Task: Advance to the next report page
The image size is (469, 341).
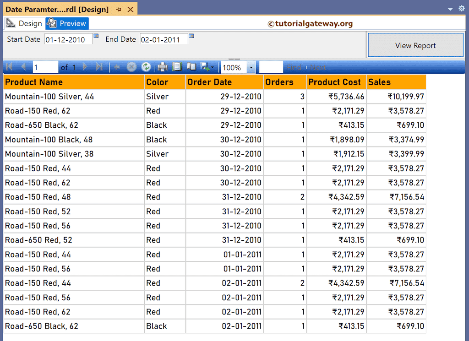Action: click(84, 67)
